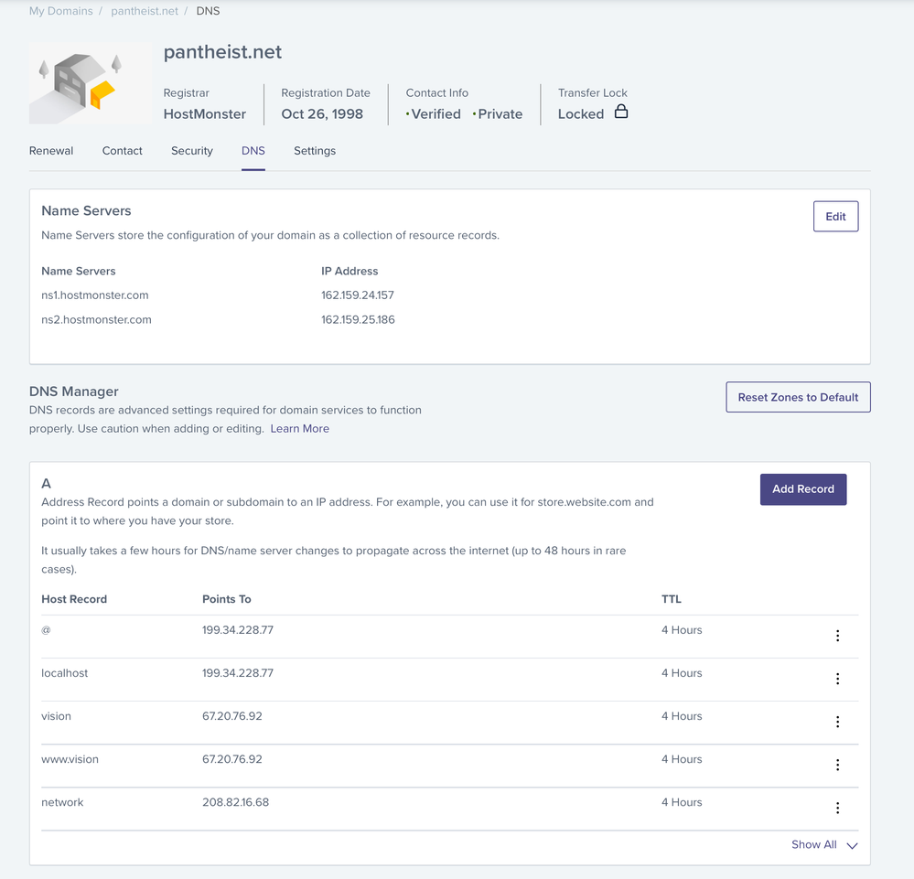Click the Add Record button

[x=802, y=489]
